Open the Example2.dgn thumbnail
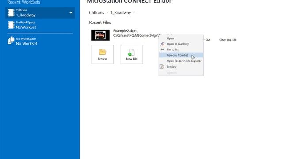 (x=100, y=35)
